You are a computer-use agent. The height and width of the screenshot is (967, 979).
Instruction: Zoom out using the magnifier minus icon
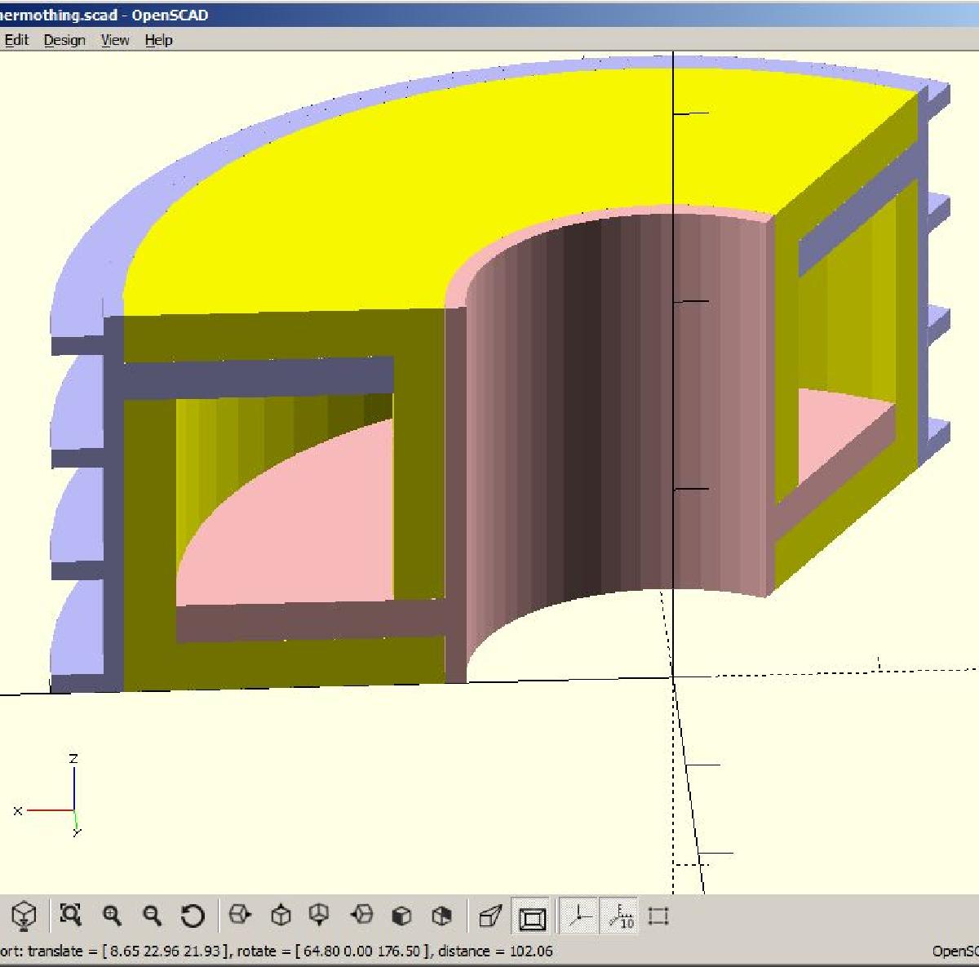click(x=152, y=916)
